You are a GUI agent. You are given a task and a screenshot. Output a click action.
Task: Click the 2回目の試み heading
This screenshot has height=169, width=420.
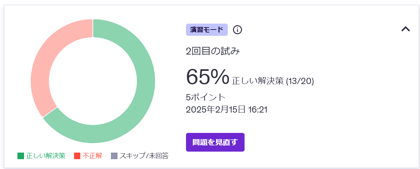(x=213, y=52)
